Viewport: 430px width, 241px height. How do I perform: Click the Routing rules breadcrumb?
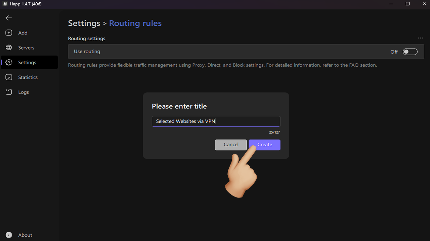pos(135,23)
